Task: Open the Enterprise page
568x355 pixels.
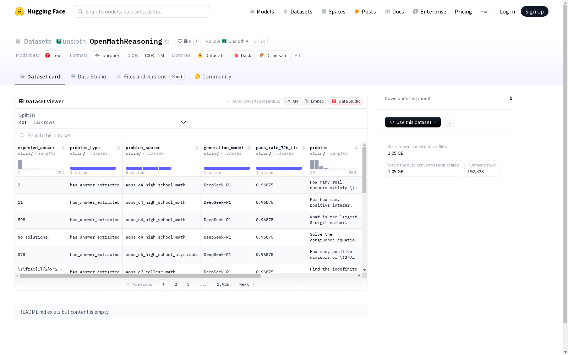Action: point(429,11)
